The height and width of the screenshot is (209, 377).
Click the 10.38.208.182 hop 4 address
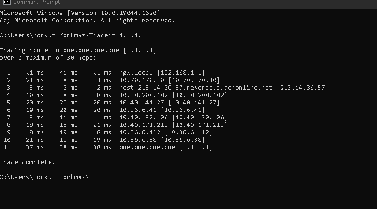point(144,95)
